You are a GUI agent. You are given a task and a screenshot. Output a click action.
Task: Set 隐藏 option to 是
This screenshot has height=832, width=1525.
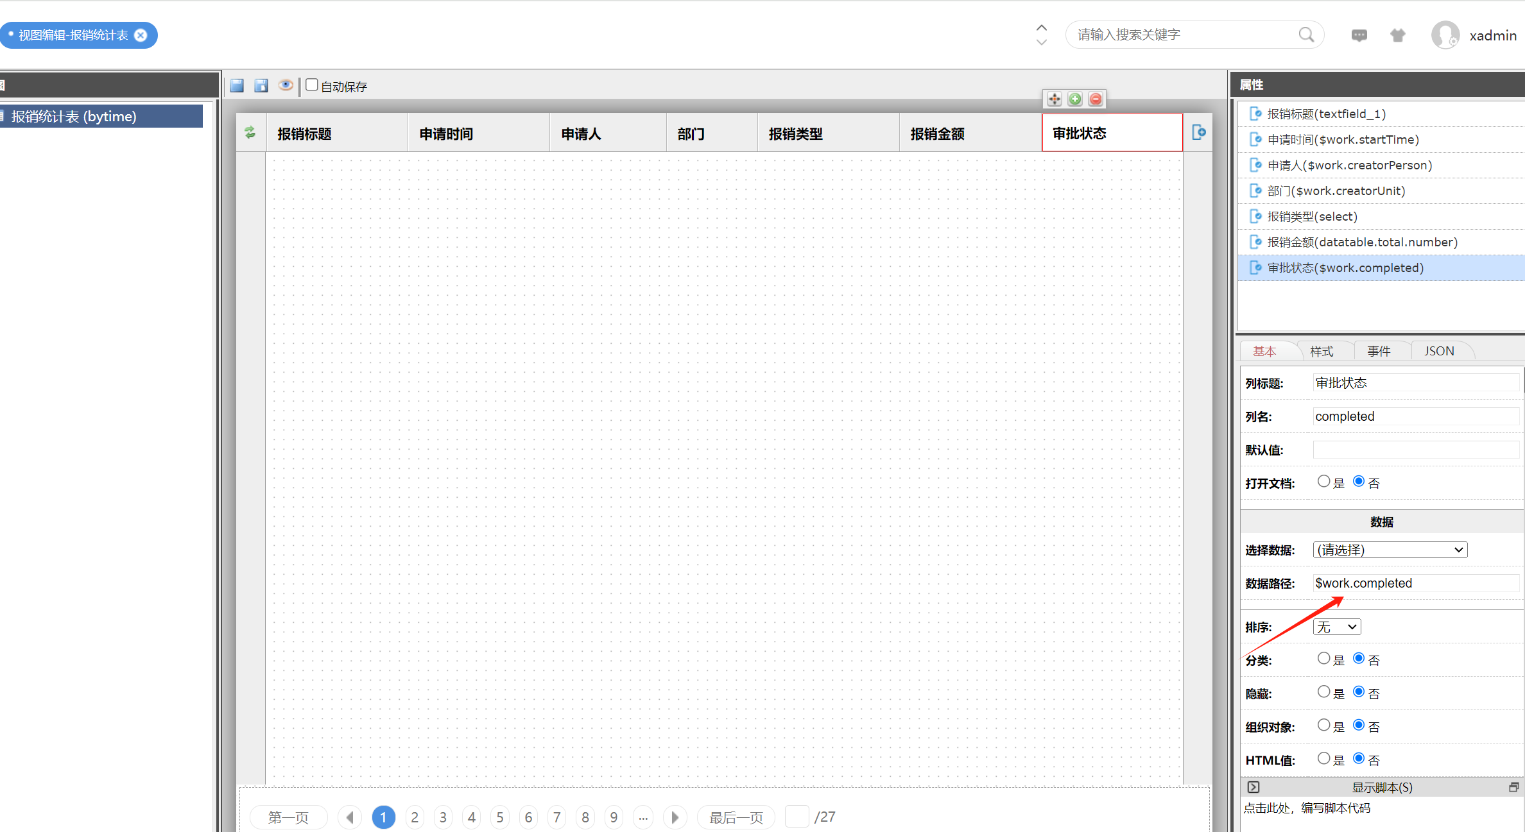1323,692
